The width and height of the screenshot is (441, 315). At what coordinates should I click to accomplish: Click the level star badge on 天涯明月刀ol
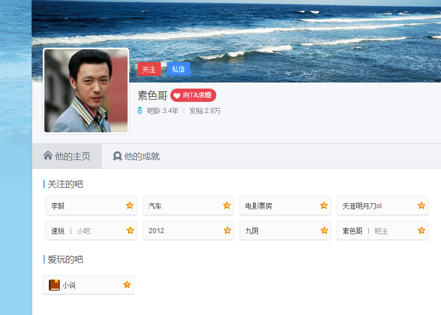tap(422, 205)
